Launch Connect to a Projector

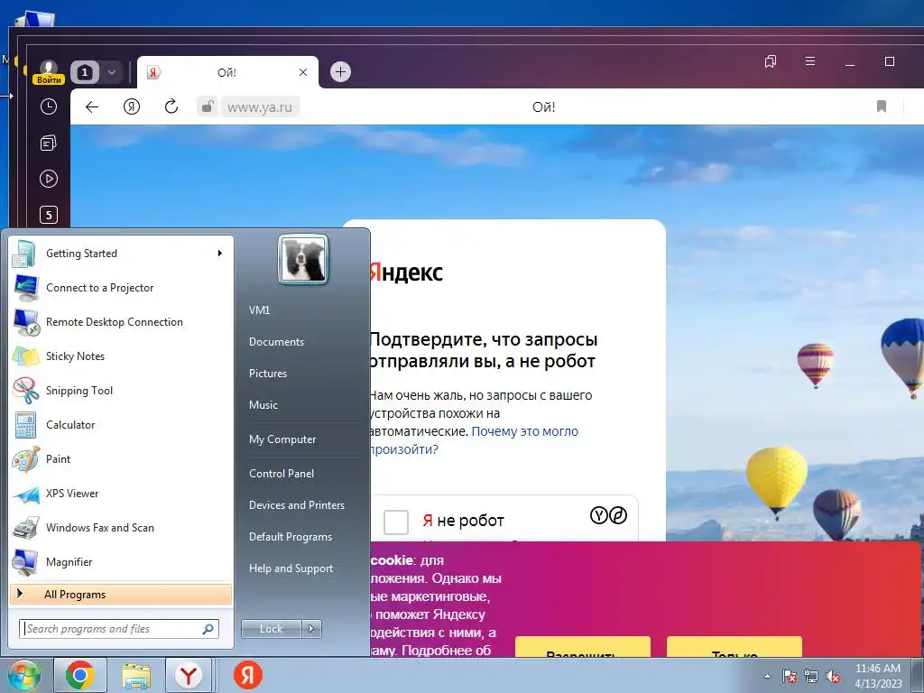pos(121,288)
